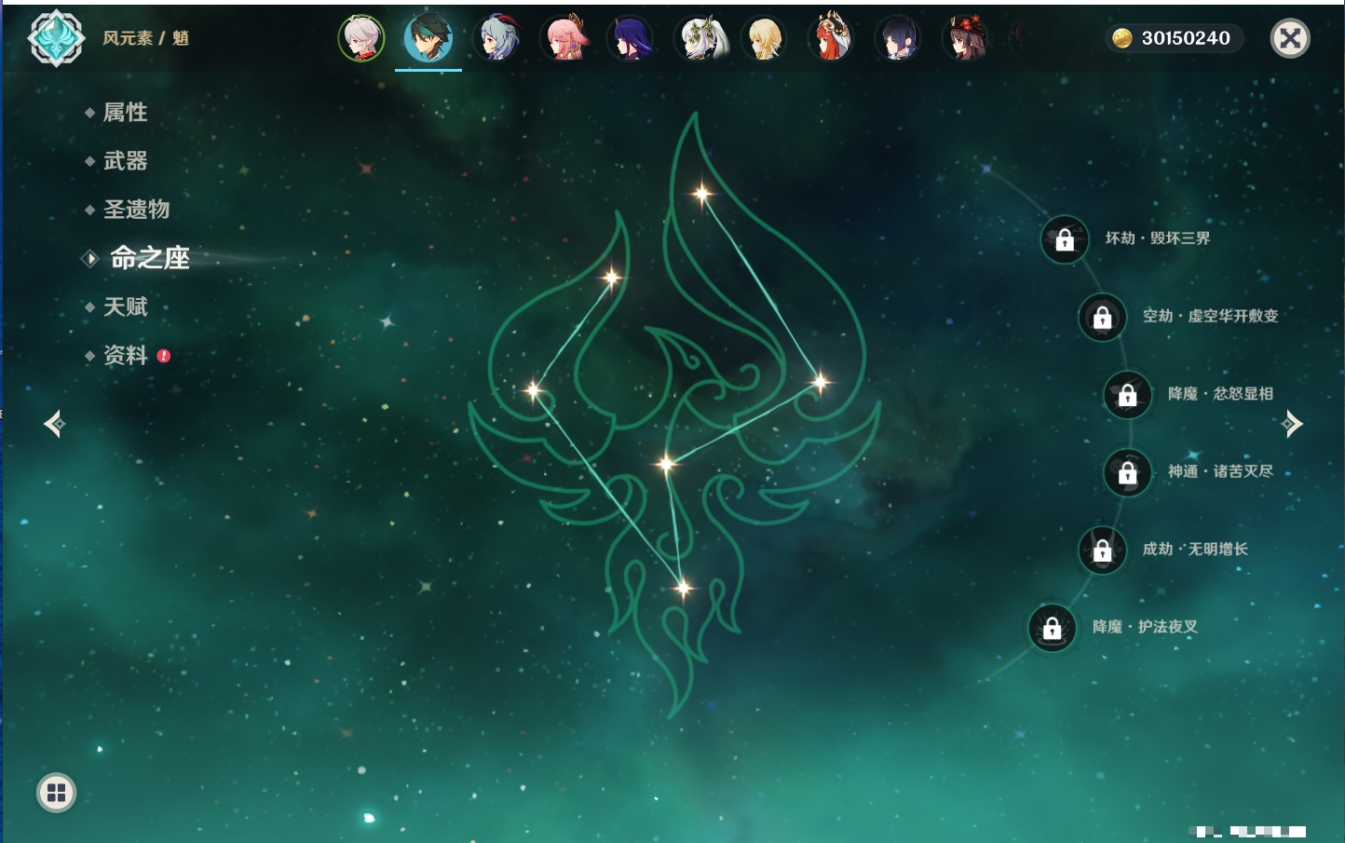Select Hu Tao avatar with flower hat
Image resolution: width=1345 pixels, height=843 pixels.
pos(966,38)
